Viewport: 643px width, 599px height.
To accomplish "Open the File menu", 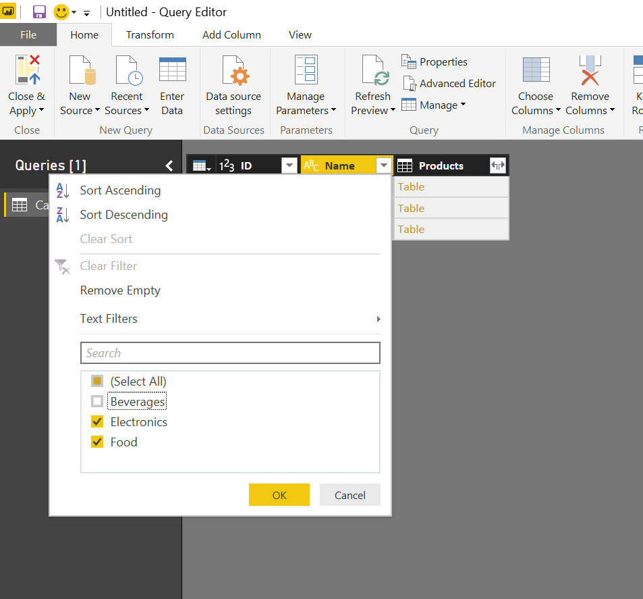I will (x=28, y=34).
